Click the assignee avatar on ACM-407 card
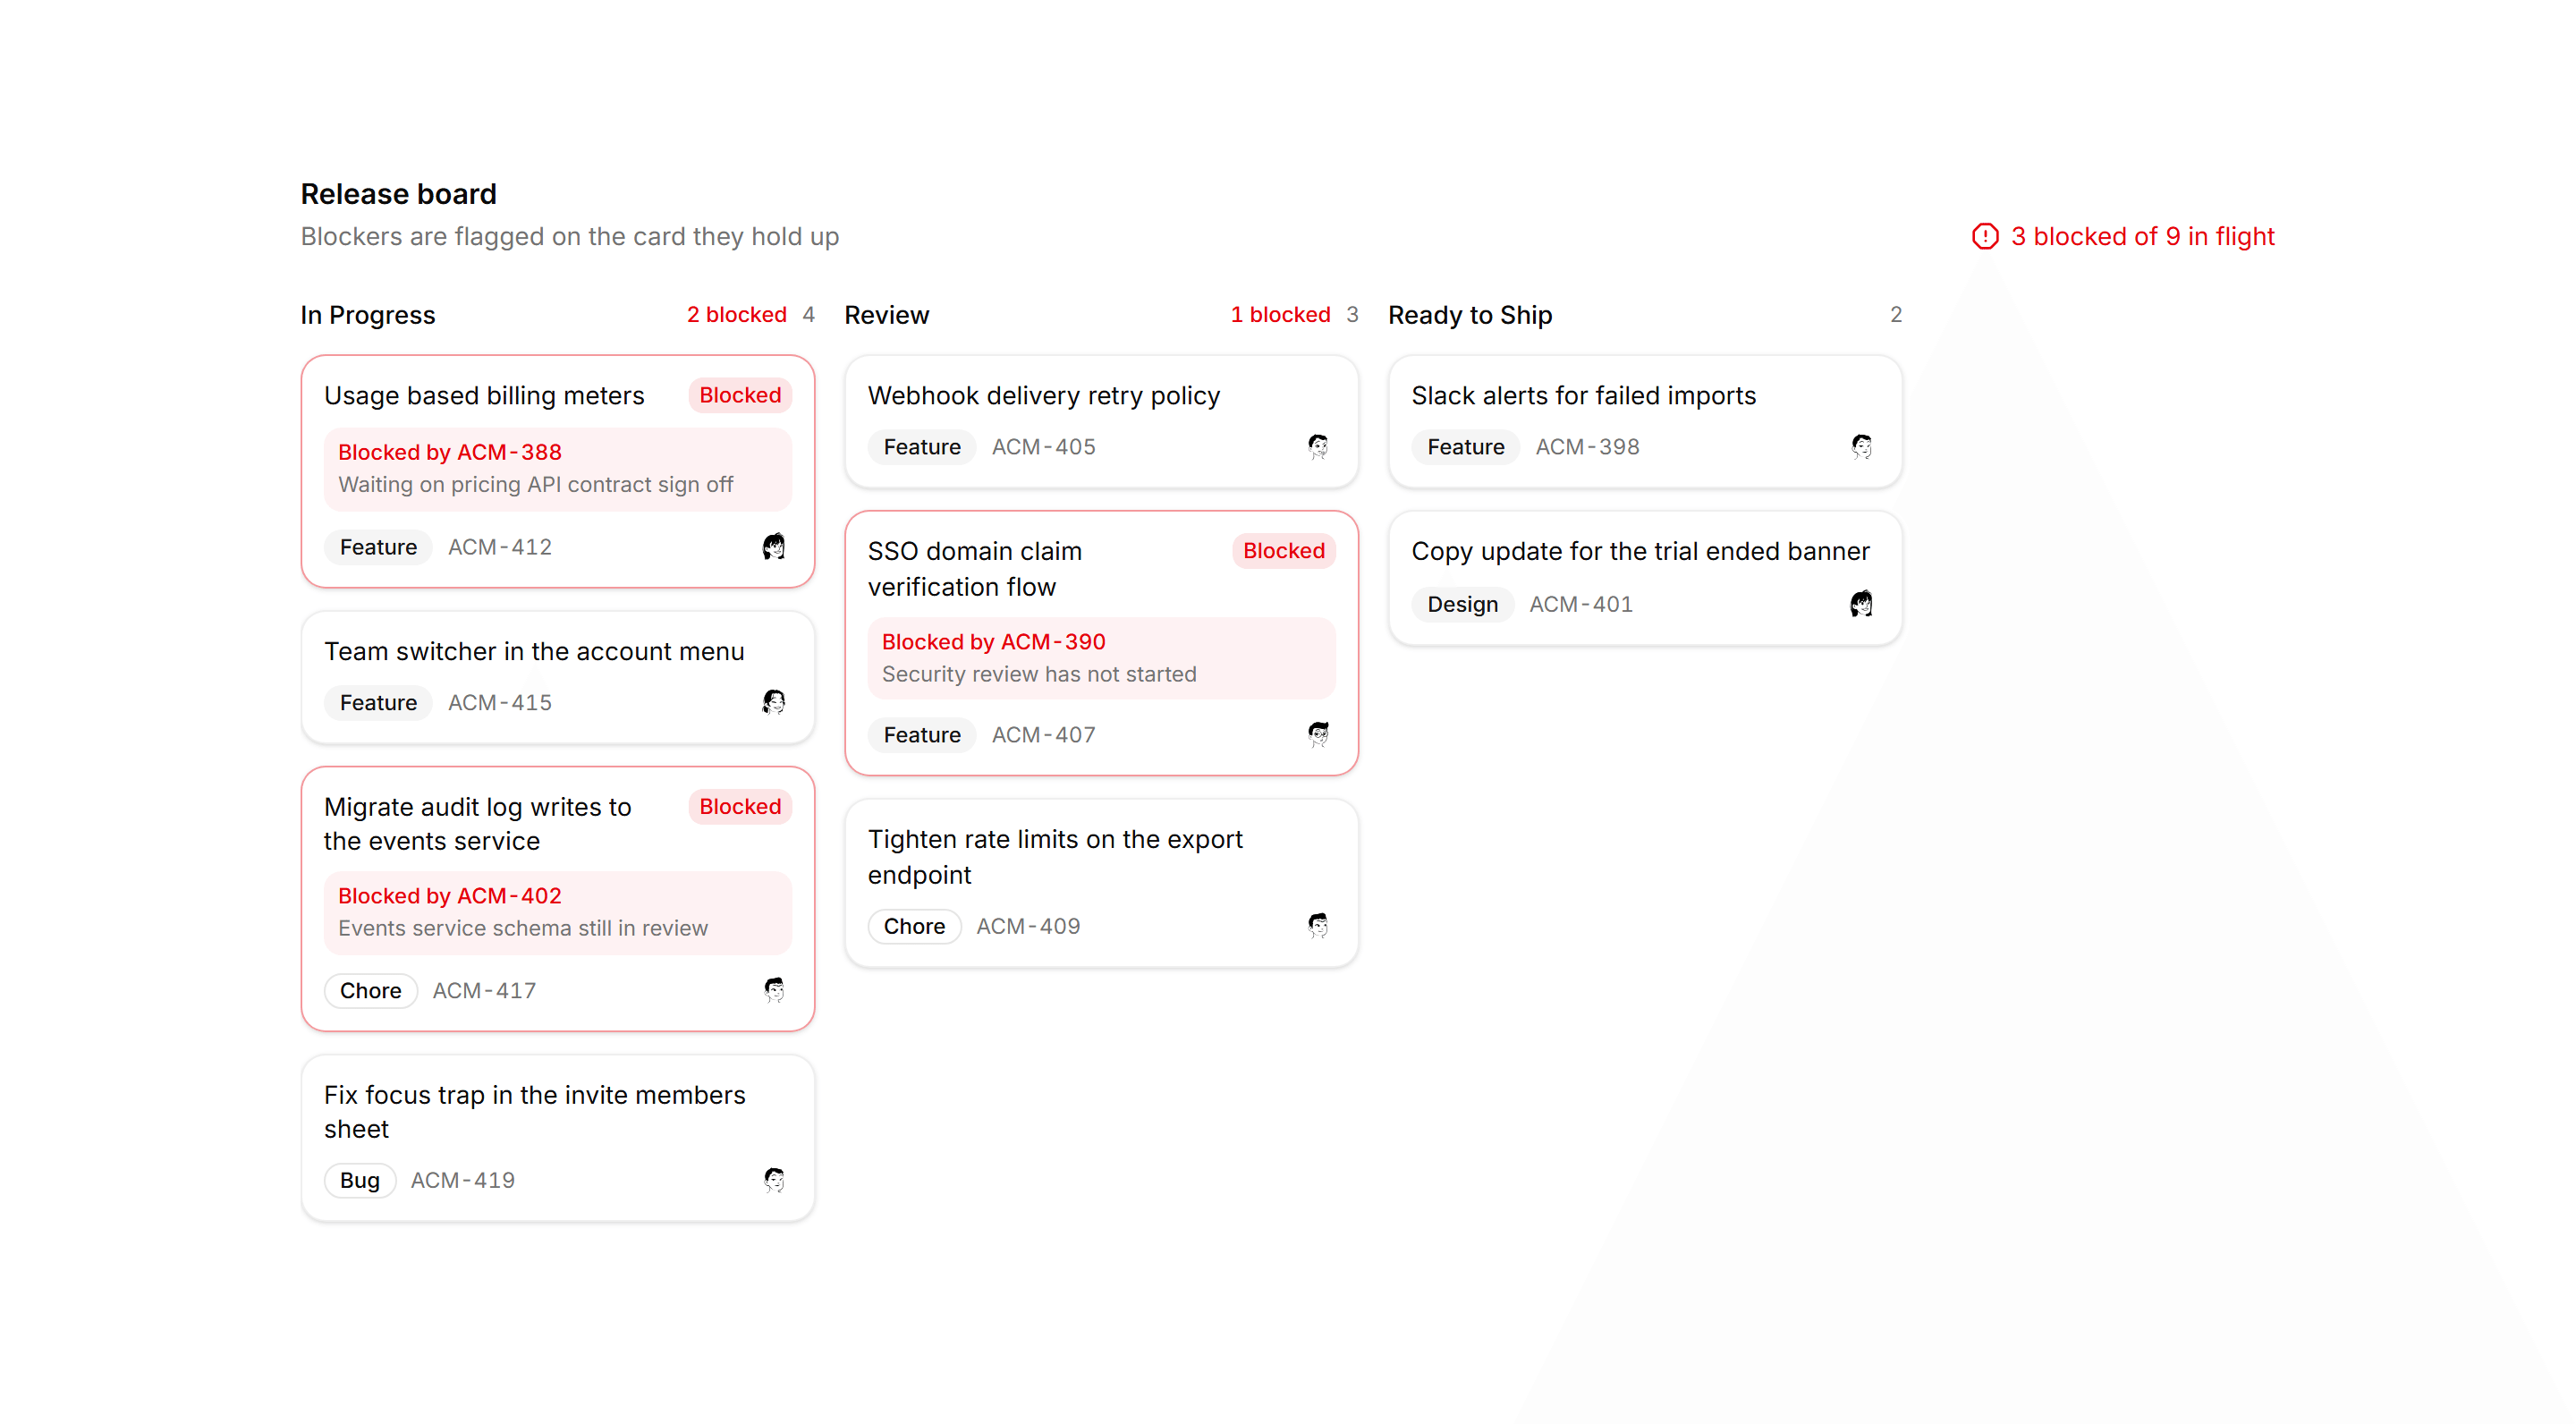 pos(1317,735)
